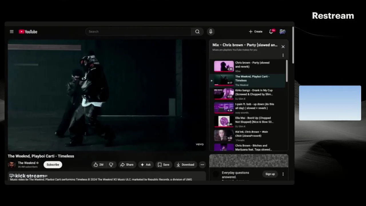The height and width of the screenshot is (206, 366).
Task: Close the Mix playlist panel
Action: [283, 47]
